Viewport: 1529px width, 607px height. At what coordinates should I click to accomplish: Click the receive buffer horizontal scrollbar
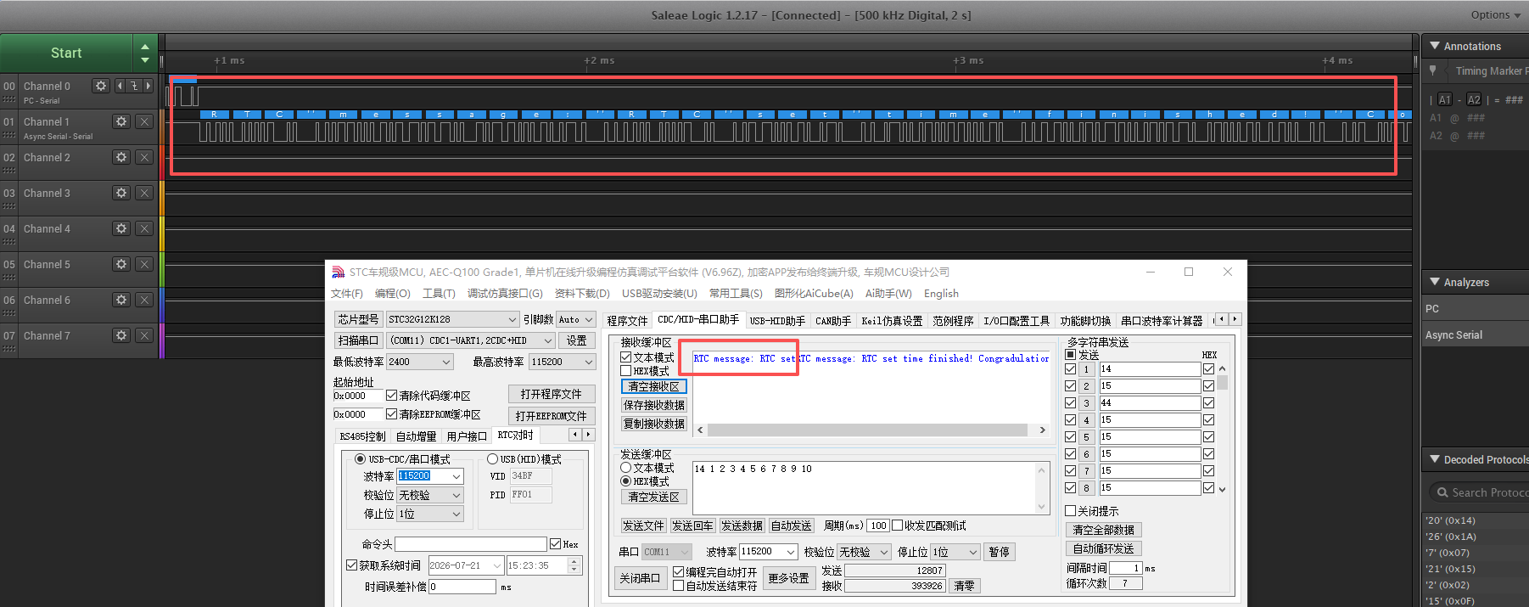[x=871, y=430]
